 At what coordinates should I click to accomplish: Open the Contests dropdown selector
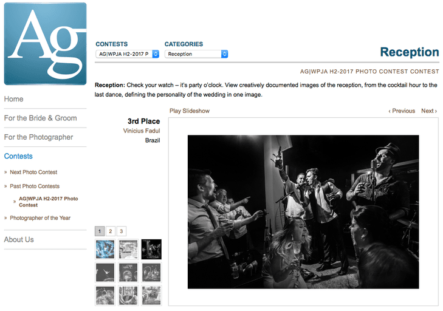click(x=128, y=54)
